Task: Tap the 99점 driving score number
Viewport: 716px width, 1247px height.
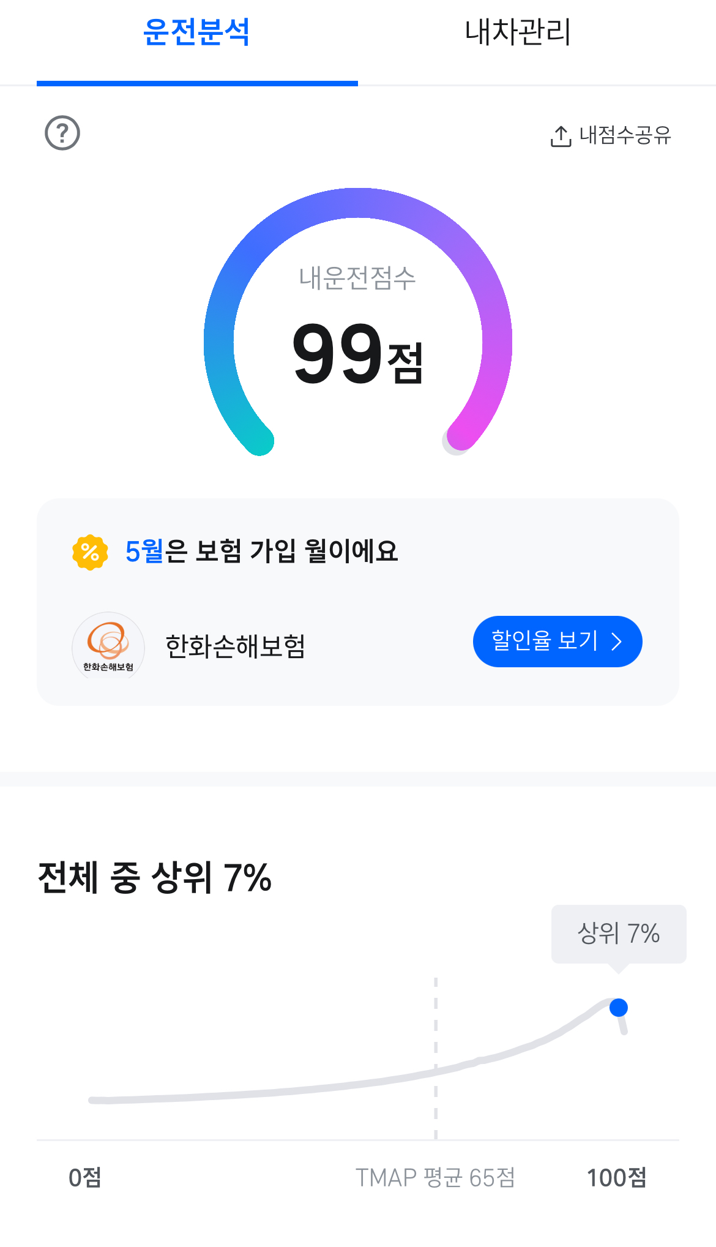Action: pyautogui.click(x=358, y=354)
